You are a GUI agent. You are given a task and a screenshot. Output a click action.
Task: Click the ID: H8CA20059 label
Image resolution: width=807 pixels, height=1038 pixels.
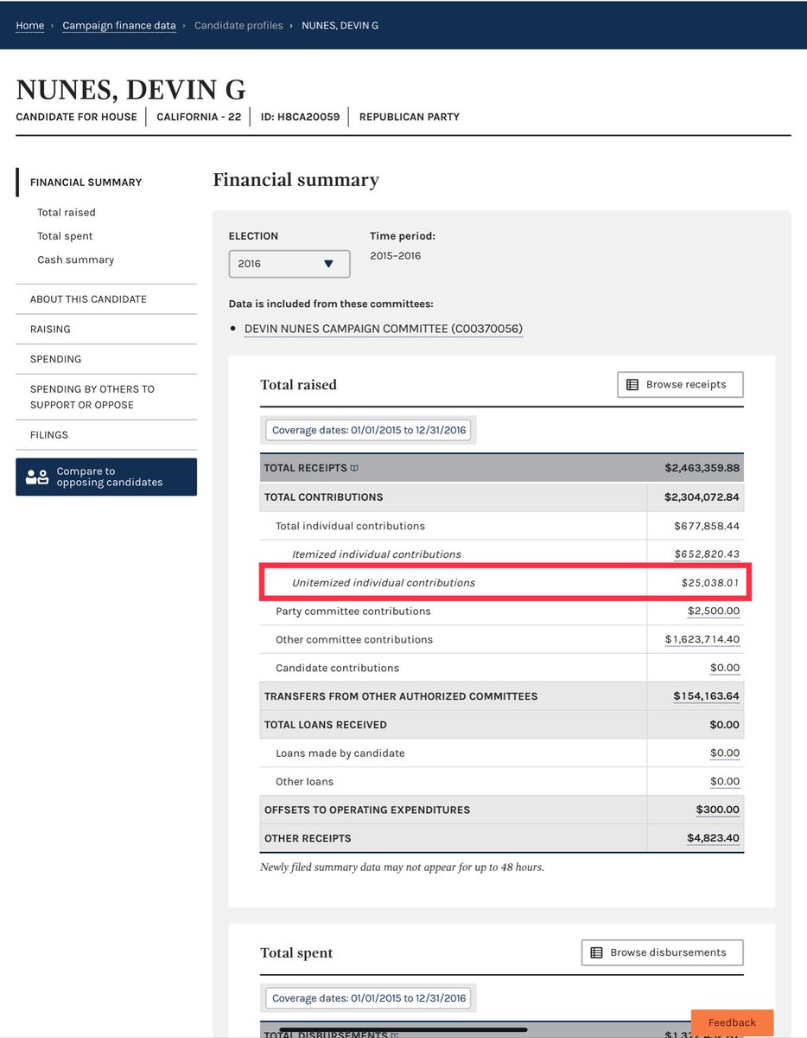point(300,117)
